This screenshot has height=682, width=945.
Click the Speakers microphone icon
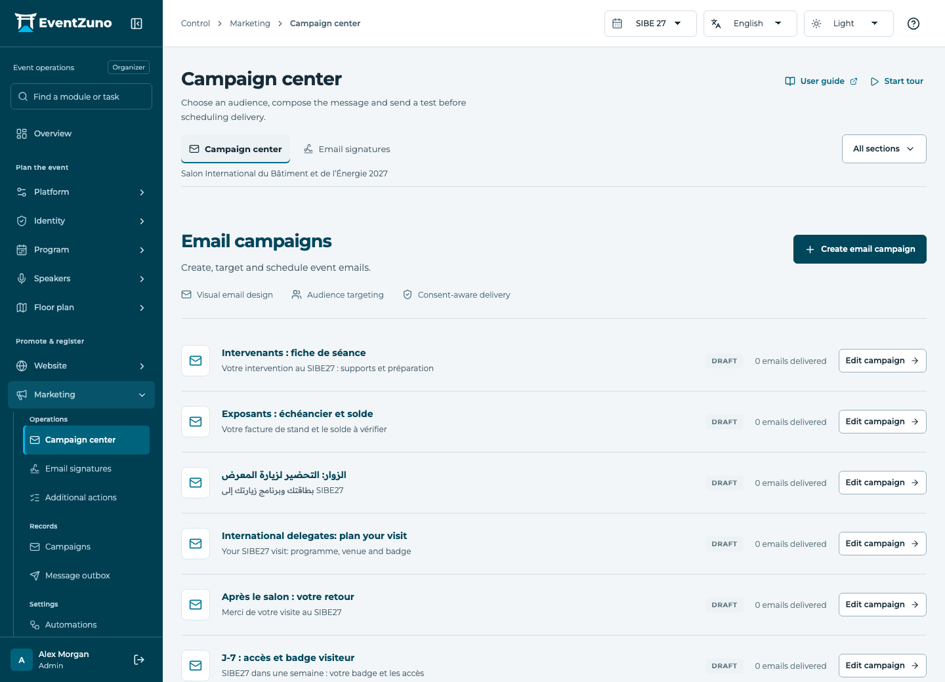click(22, 279)
